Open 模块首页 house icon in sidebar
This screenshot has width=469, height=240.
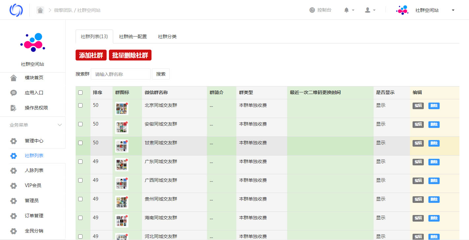[x=14, y=78]
